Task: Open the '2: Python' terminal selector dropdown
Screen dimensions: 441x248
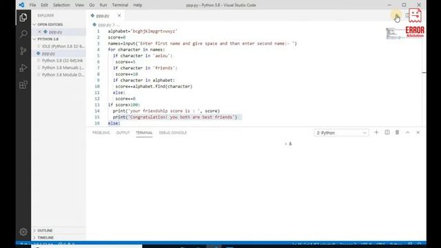Action: point(341,133)
